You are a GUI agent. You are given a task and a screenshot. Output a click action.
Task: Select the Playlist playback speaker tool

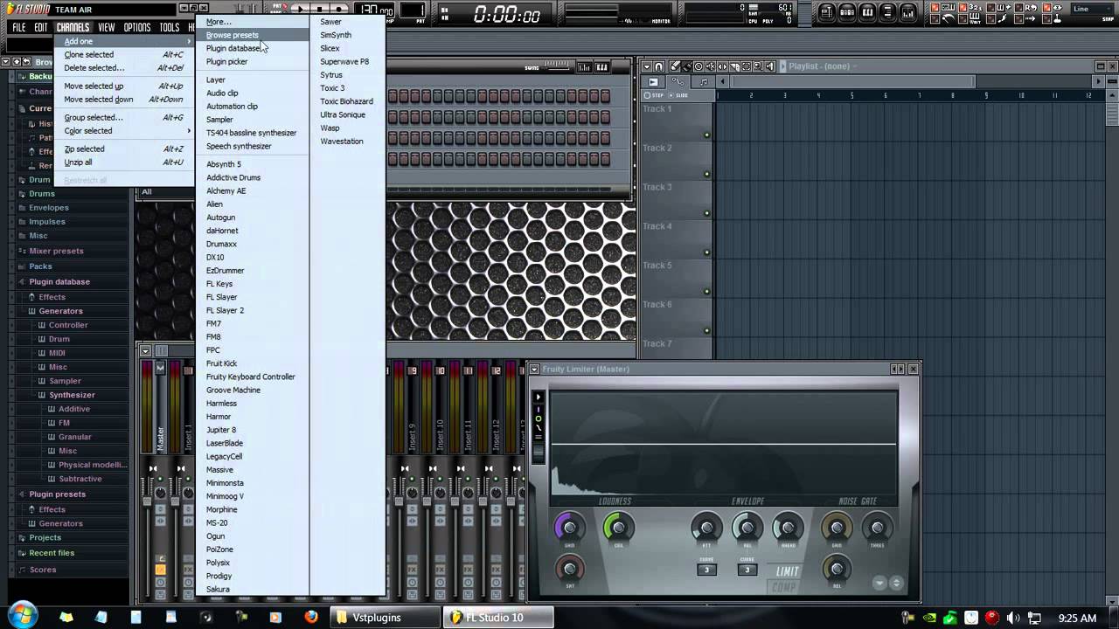tap(770, 66)
